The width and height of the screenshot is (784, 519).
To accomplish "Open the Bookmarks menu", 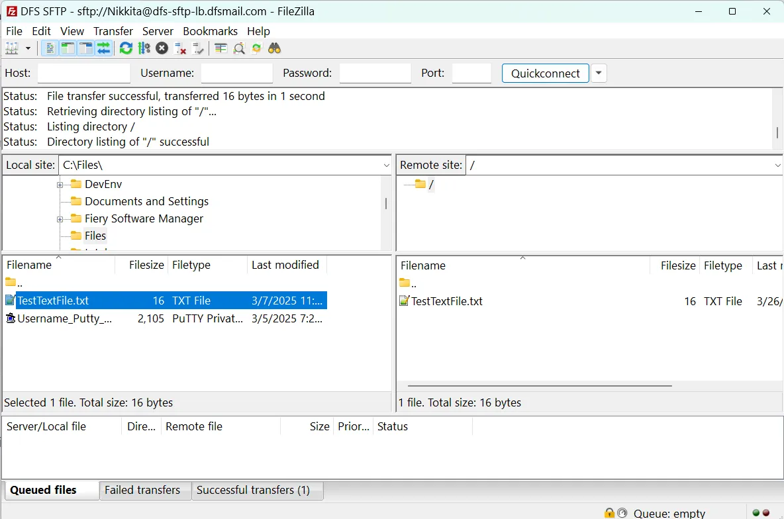I will [210, 31].
